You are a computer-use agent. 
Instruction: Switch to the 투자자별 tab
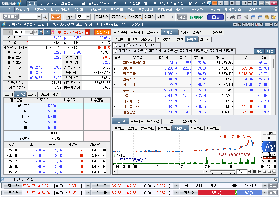point(153,121)
